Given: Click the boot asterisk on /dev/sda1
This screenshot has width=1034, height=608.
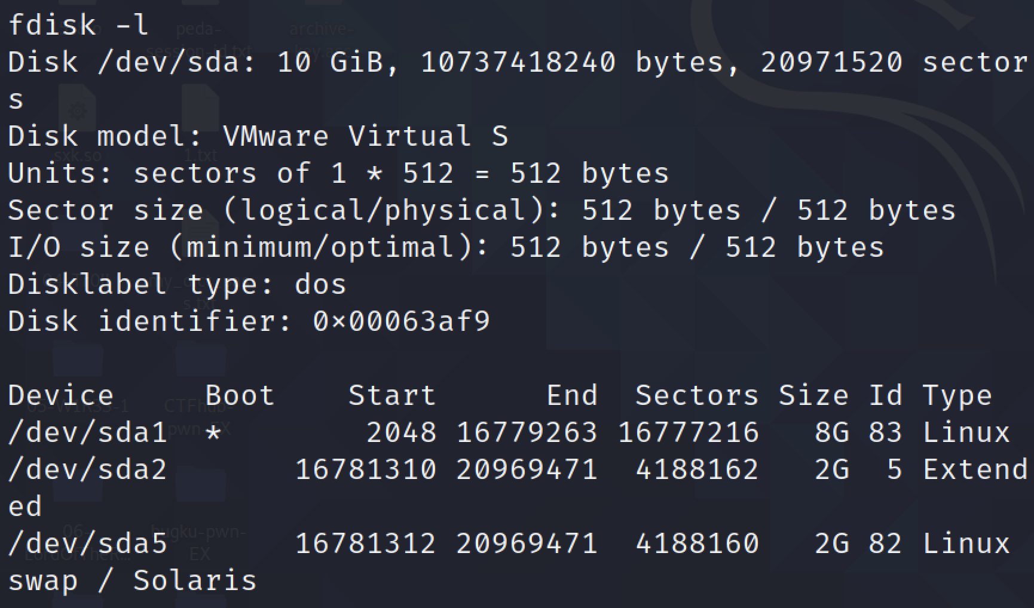Looking at the screenshot, I should 213,432.
